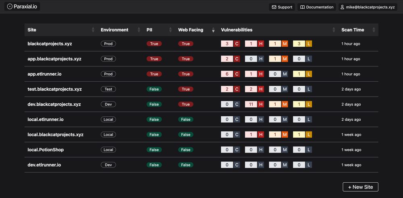Select Local badge for local.PotionShop
Screen dimensions: 403x198
click(x=108, y=150)
